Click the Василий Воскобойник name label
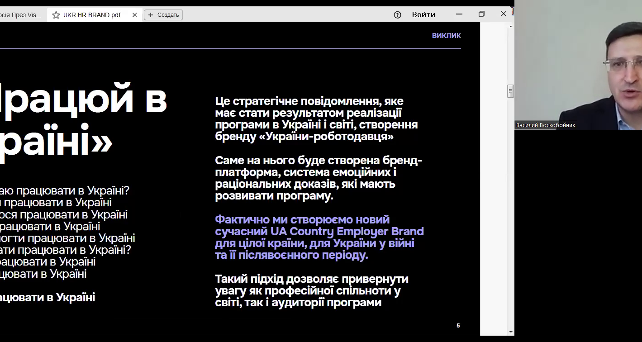Image resolution: width=642 pixels, height=342 pixels. [546, 125]
